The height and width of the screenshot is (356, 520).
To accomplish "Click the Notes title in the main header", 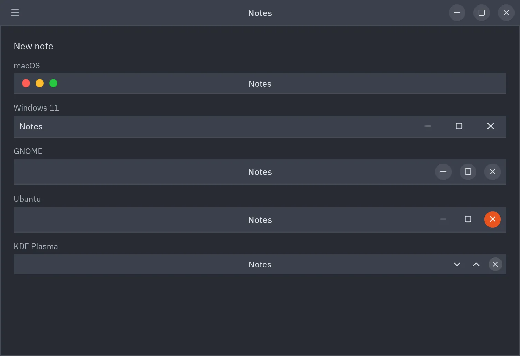I will click(x=260, y=13).
